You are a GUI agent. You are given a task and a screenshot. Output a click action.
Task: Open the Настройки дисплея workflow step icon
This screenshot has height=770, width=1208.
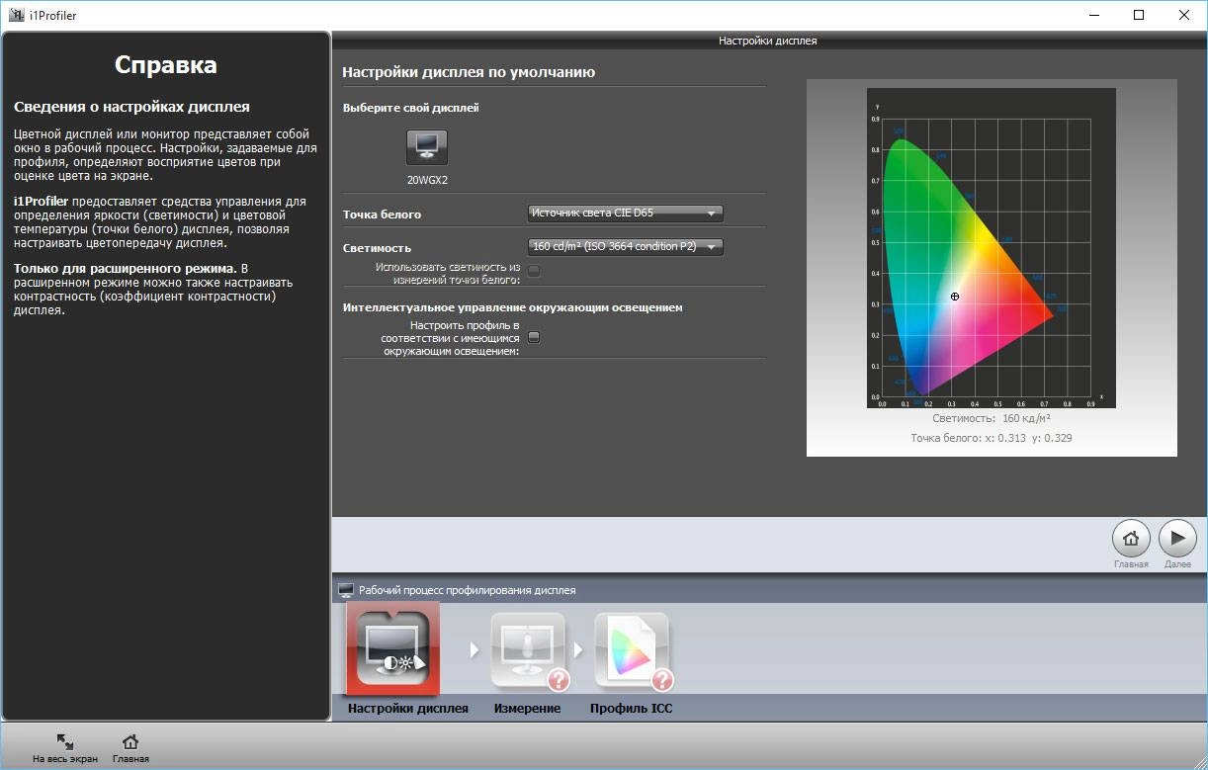392,648
